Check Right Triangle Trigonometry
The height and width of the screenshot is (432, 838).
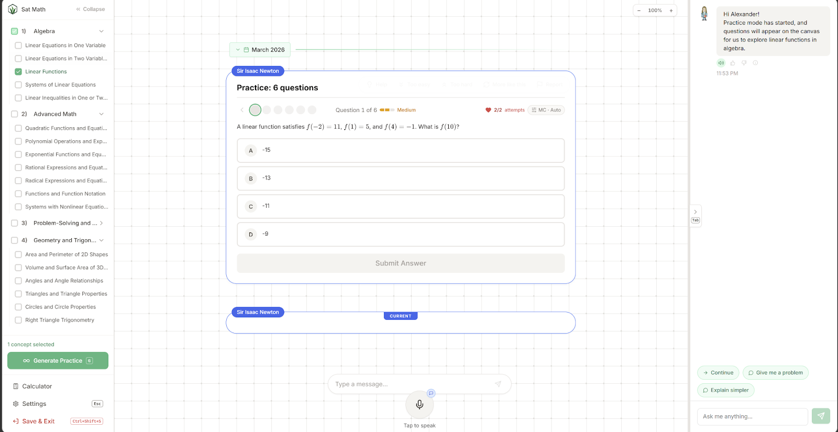click(x=18, y=320)
